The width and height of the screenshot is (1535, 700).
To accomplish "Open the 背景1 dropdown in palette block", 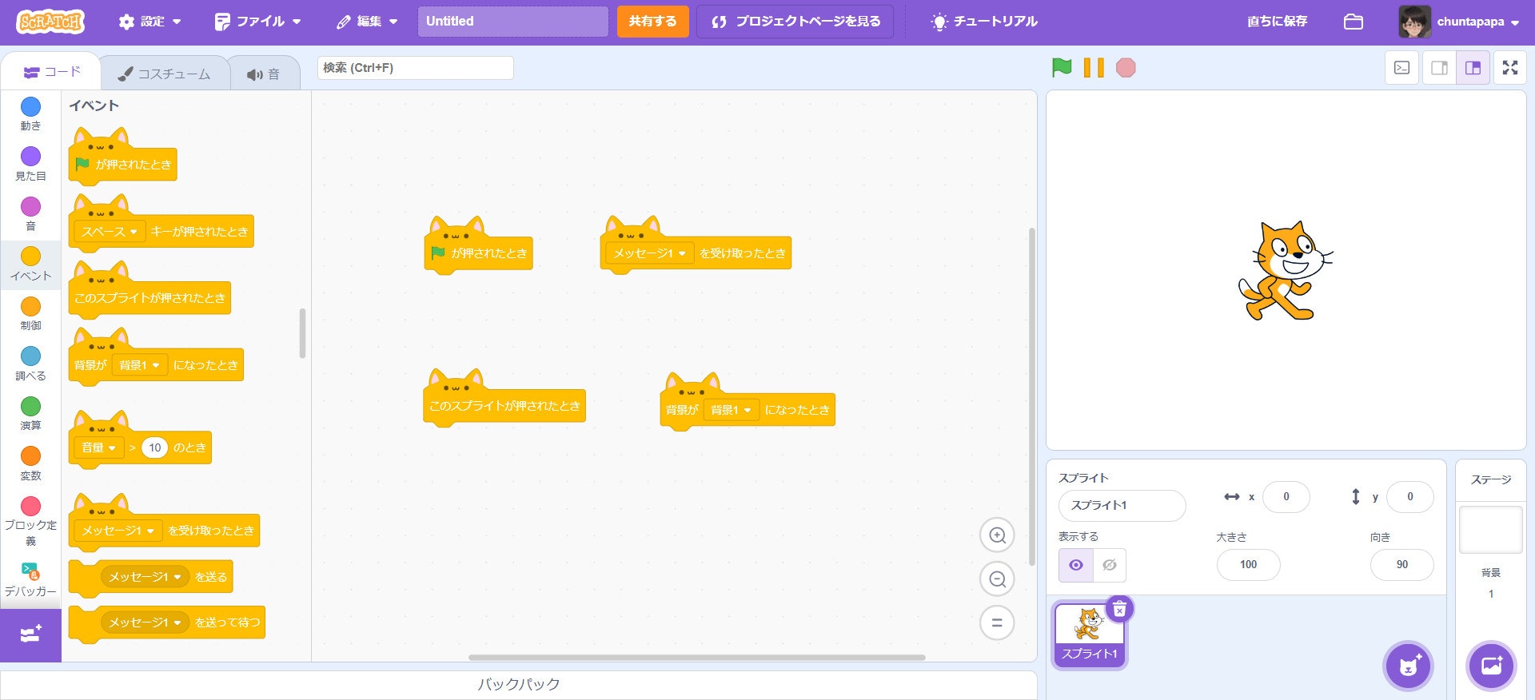I will (x=140, y=365).
